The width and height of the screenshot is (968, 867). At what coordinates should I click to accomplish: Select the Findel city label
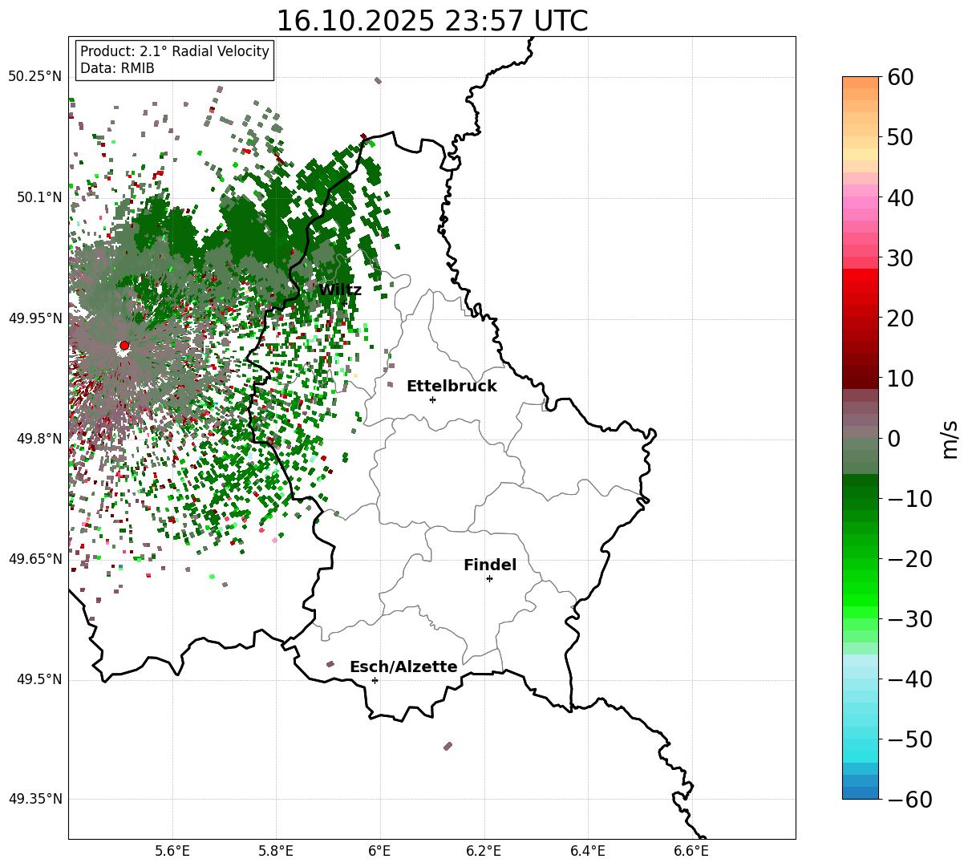point(490,565)
